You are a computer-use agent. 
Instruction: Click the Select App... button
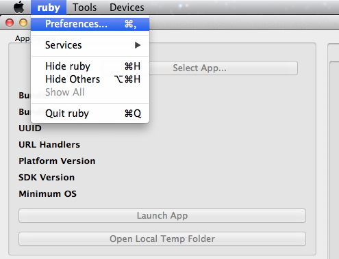tap(199, 68)
